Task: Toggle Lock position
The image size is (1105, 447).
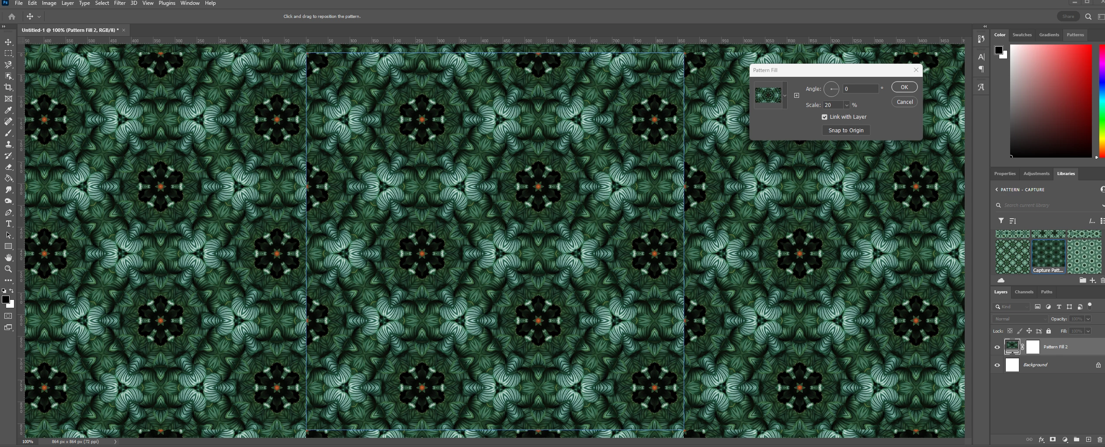Action: point(1029,331)
